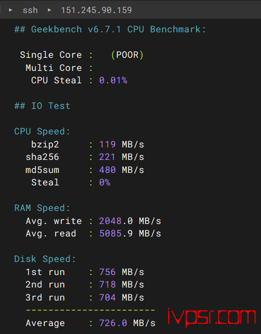This screenshot has height=334, width=261.
Task: Click the ivpsr.com watermark link
Action: coord(211,317)
